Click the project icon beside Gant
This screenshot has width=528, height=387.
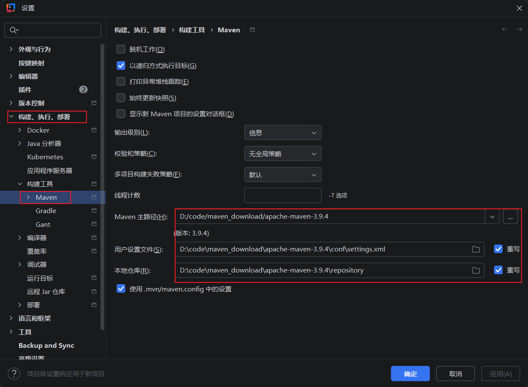click(94, 224)
